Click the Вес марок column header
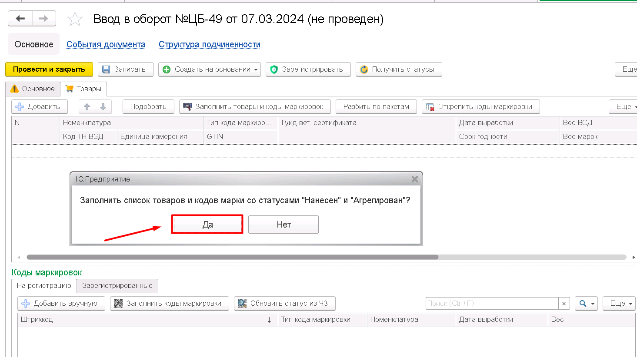 click(x=598, y=136)
